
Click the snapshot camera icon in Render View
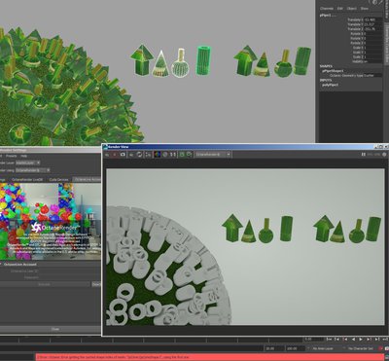tap(123, 155)
